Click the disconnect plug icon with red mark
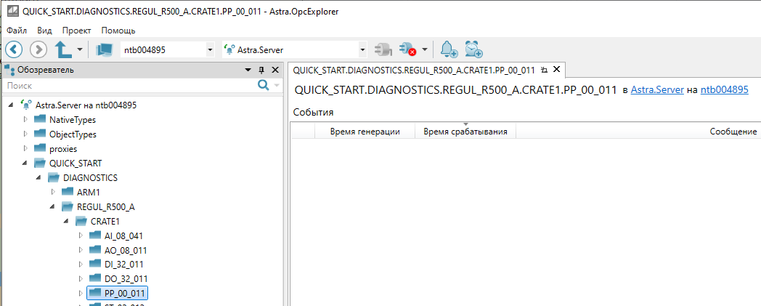 pos(407,50)
